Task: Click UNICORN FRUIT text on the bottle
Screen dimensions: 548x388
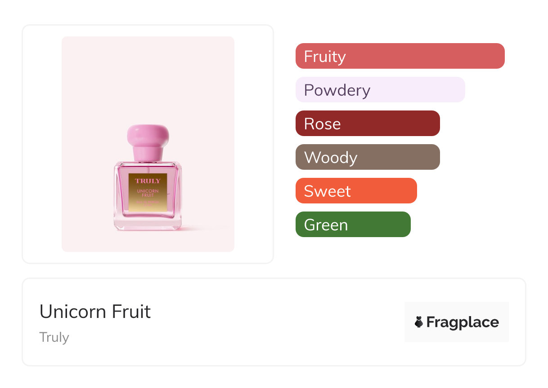Action: pyautogui.click(x=148, y=193)
